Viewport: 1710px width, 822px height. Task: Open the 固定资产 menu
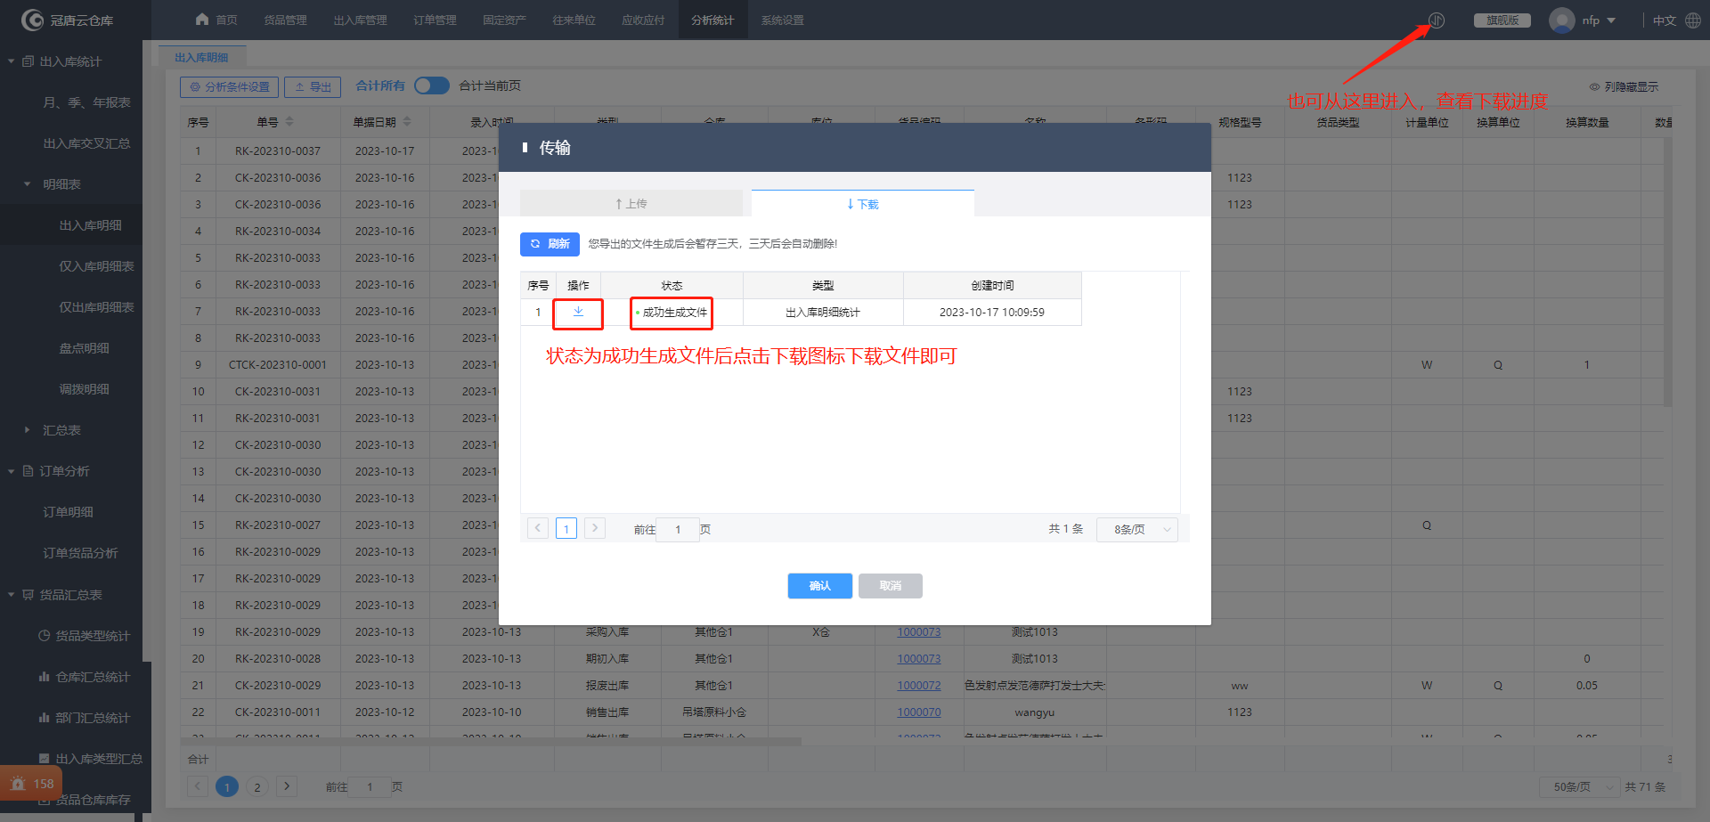coord(504,20)
